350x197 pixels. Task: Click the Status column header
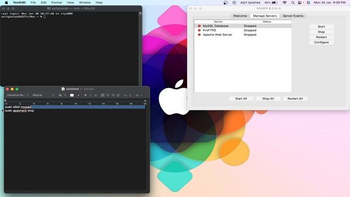(267, 22)
